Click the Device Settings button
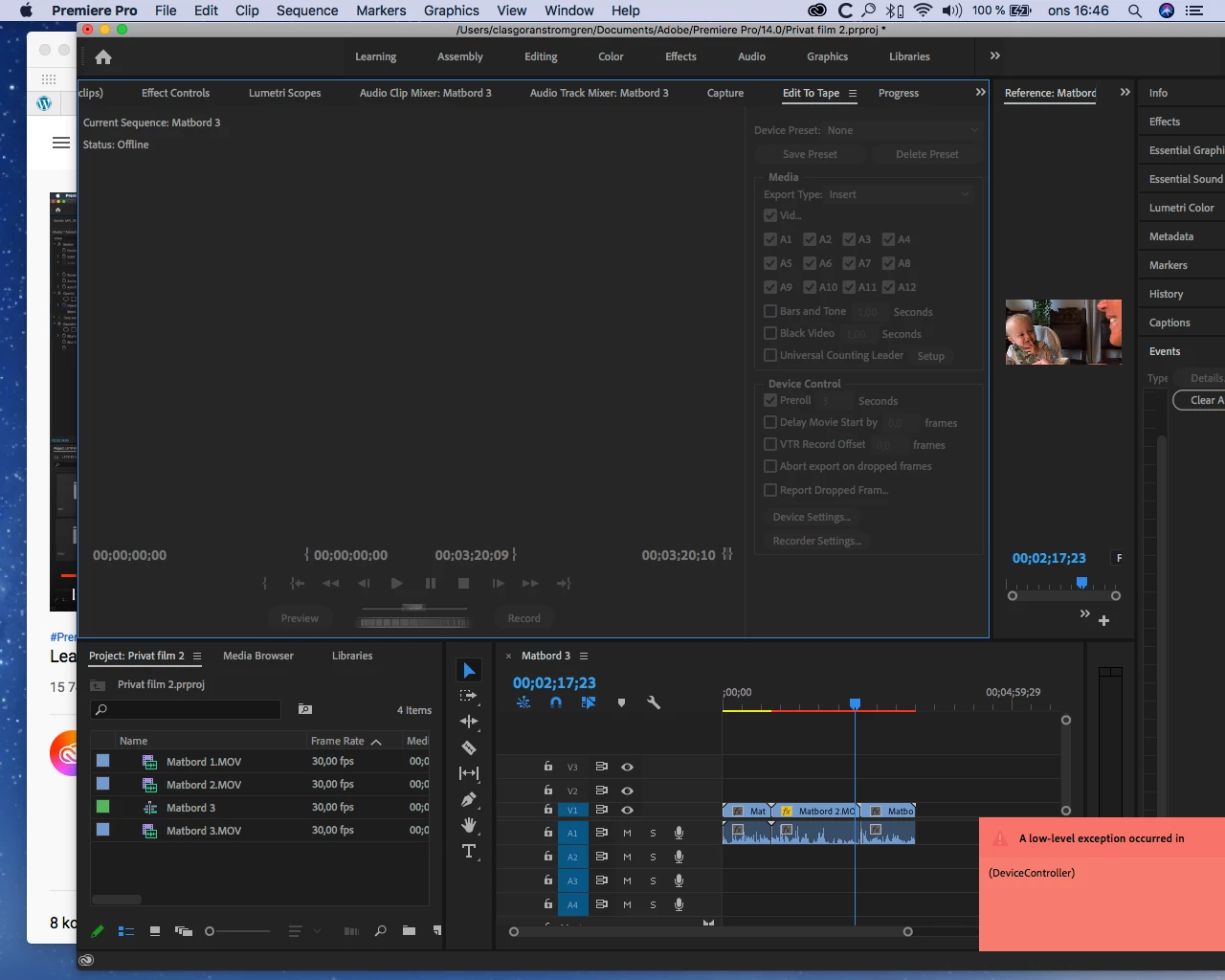Viewport: 1225px width, 980px height. (x=812, y=517)
